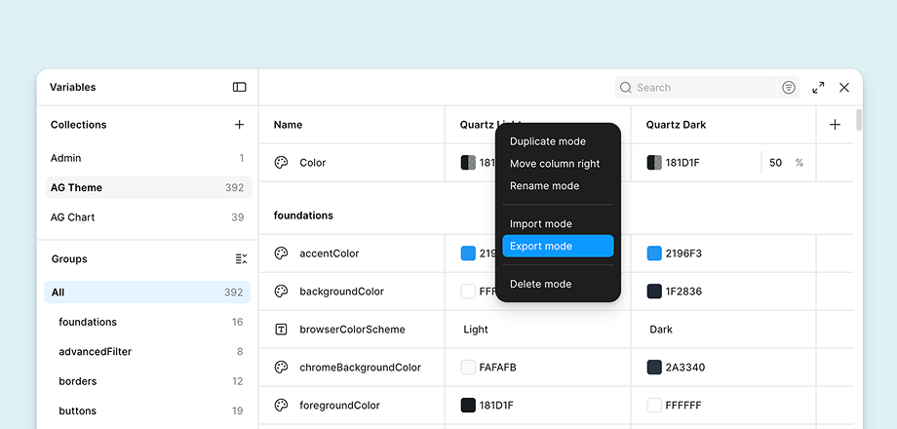Click the magnifier icon in Search field

pyautogui.click(x=626, y=88)
